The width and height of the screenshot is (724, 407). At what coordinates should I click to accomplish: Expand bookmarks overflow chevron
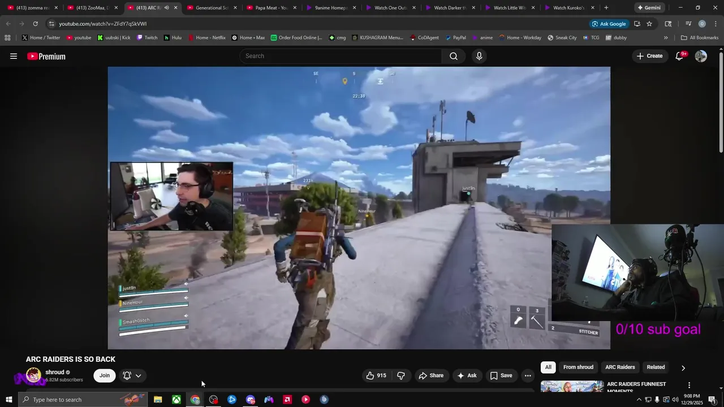click(666, 38)
